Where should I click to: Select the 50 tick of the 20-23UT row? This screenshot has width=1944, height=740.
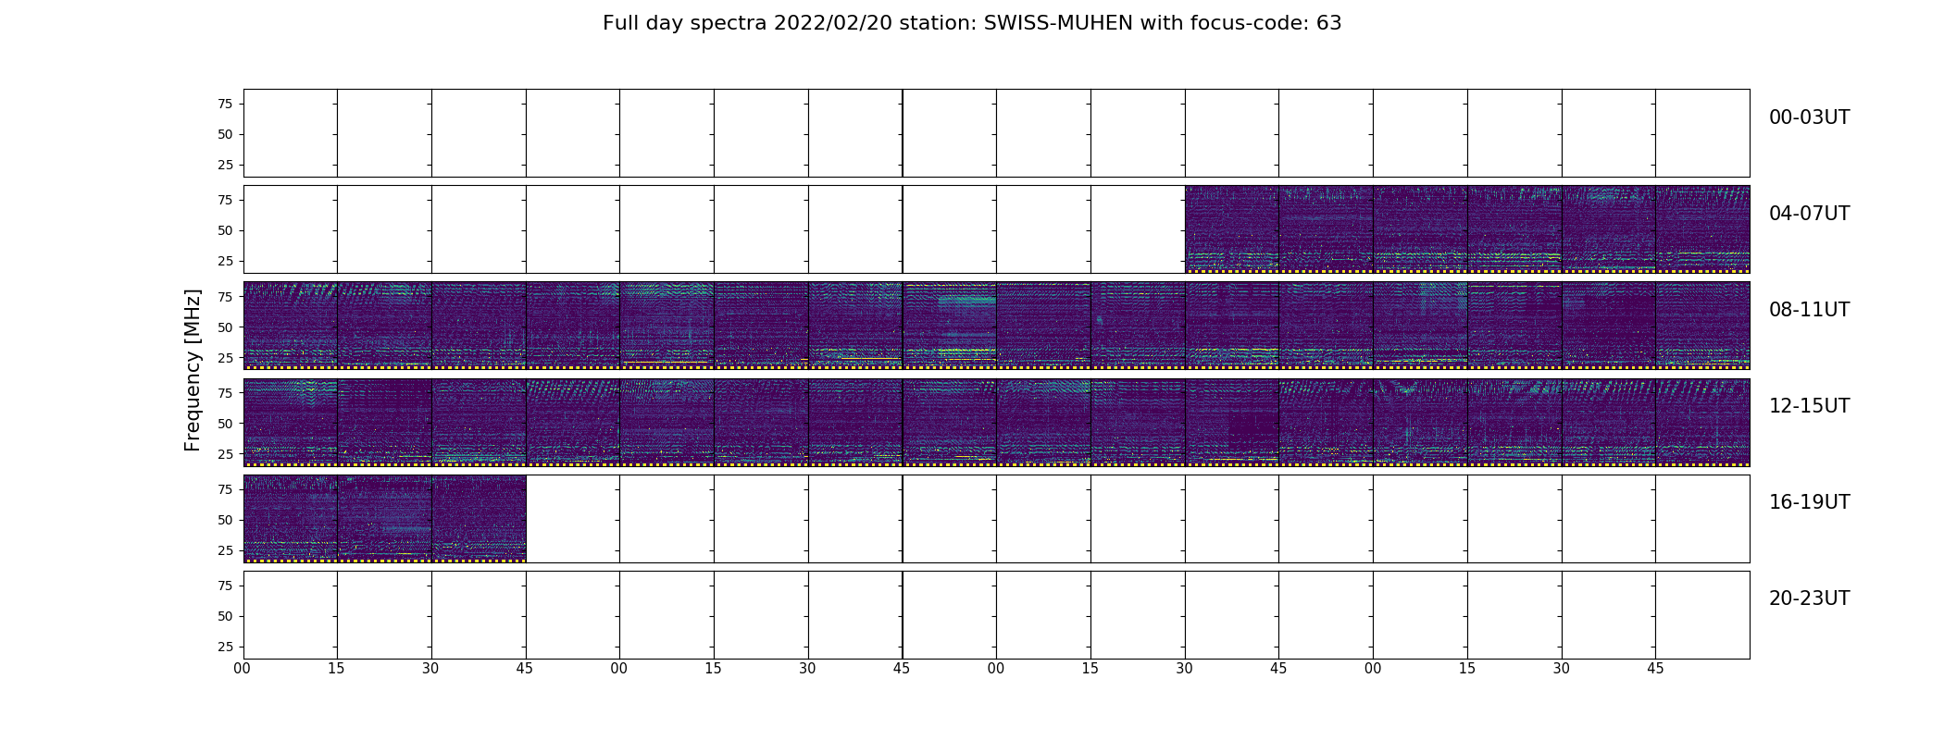(x=225, y=616)
